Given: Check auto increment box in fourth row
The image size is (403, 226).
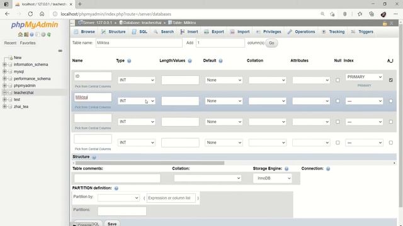Looking at the screenshot, I should click(x=390, y=143).
